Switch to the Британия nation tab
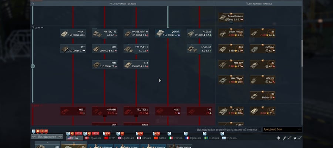This screenshot has width=333, height=148. 126,138
